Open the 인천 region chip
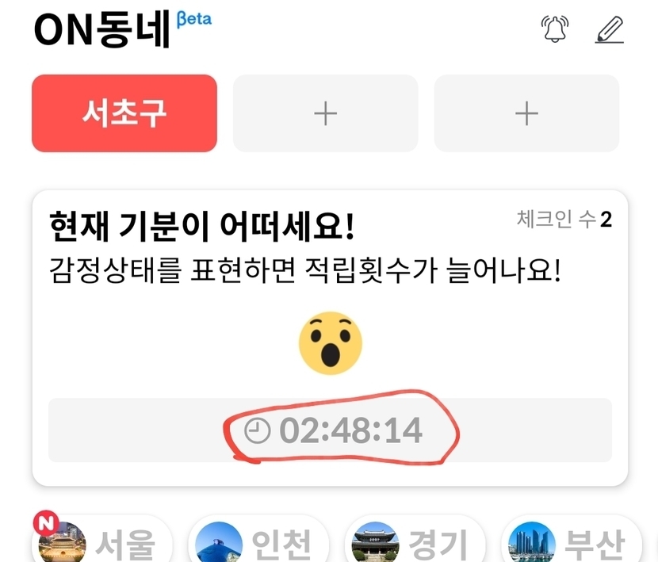The width and height of the screenshot is (658, 562). (258, 541)
